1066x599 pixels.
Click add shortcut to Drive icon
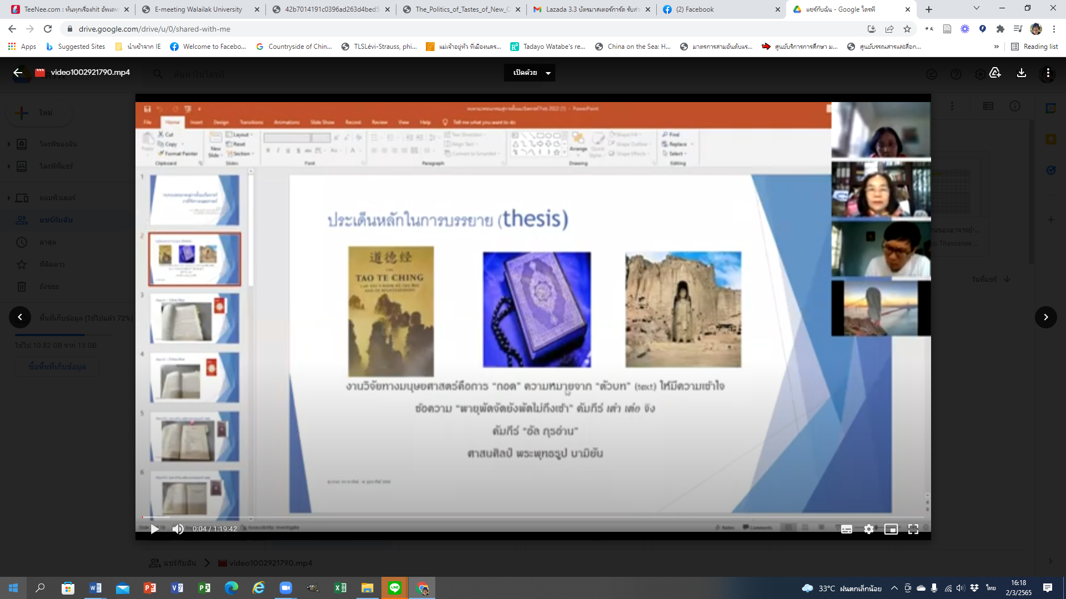[995, 73]
